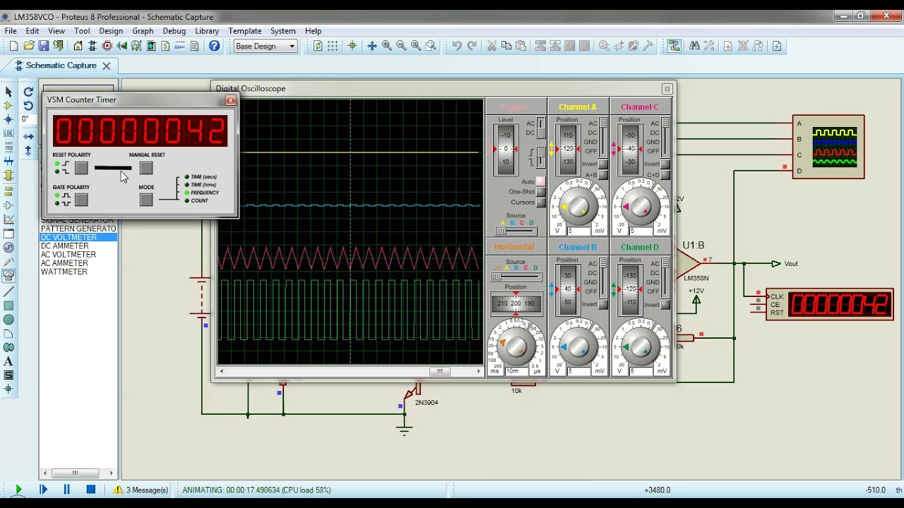Screen dimensions: 904x508
Task: Save the project with the floppy icon
Action: [44, 46]
